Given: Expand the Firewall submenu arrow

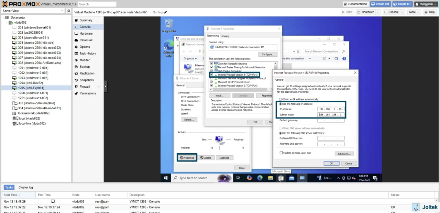Looking at the screenshot, I should point(99,87).
